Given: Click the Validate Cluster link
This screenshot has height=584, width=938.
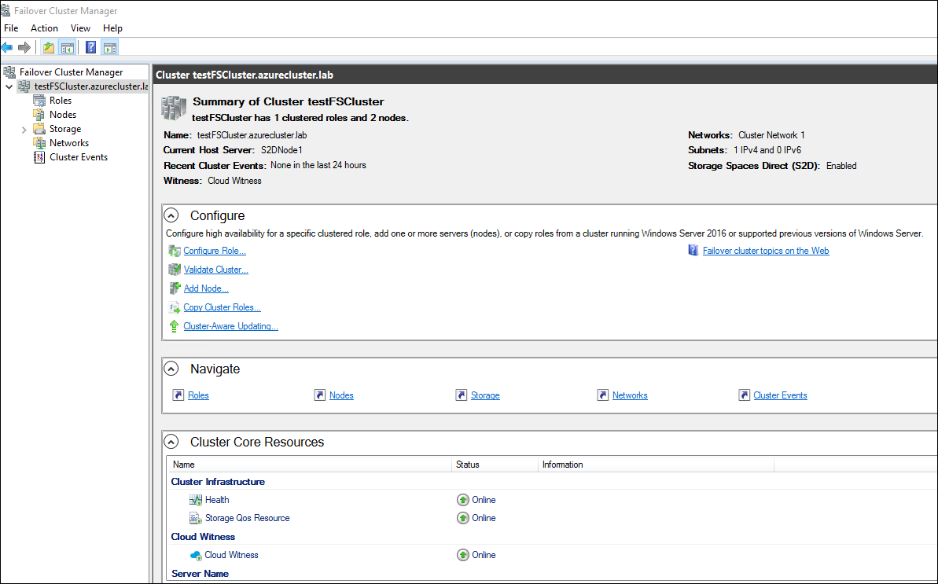Looking at the screenshot, I should point(215,270).
